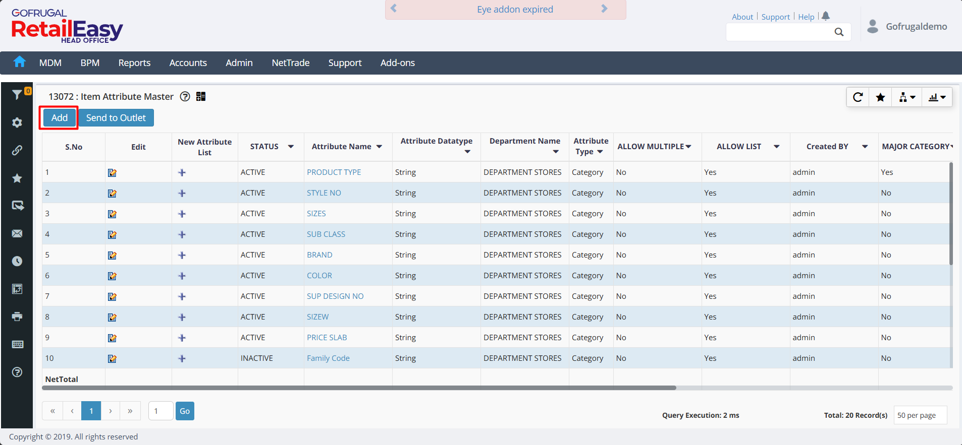Click the printer icon in left sidebar
Image resolution: width=962 pixels, height=445 pixels.
click(17, 316)
